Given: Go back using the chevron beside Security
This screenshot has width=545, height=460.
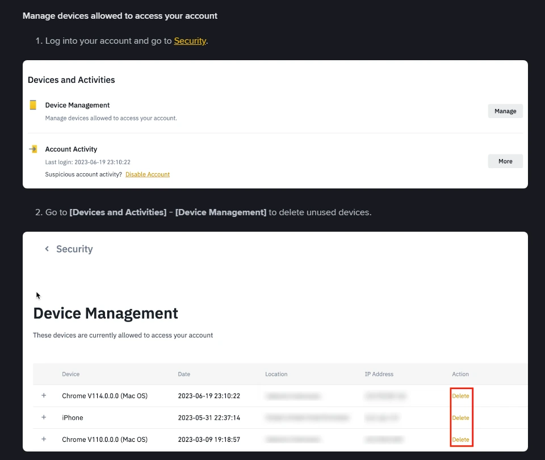Looking at the screenshot, I should click(47, 249).
